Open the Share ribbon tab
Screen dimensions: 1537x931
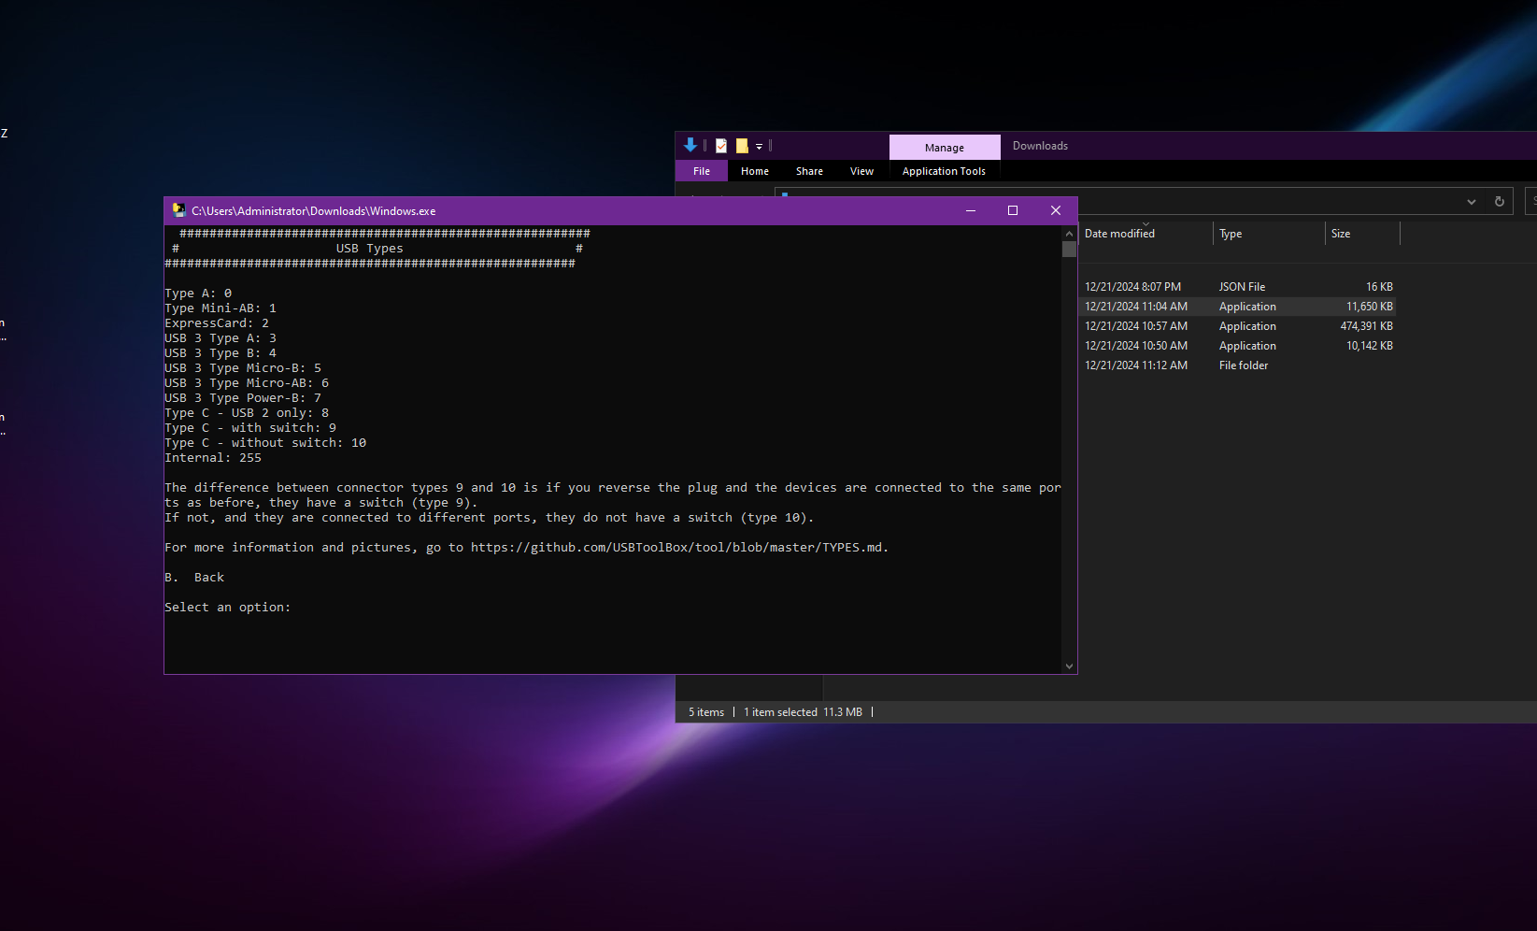[x=809, y=171]
